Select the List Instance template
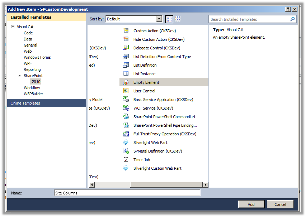 pos(145,73)
